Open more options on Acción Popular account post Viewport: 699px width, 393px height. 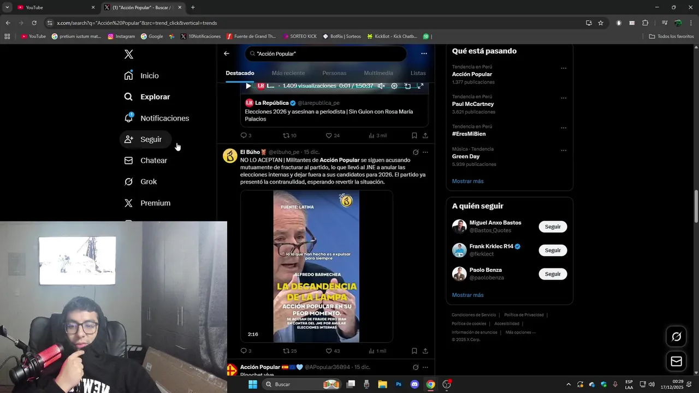pos(425,367)
